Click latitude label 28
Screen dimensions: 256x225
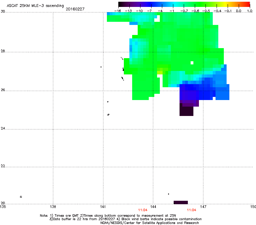tap(3, 51)
